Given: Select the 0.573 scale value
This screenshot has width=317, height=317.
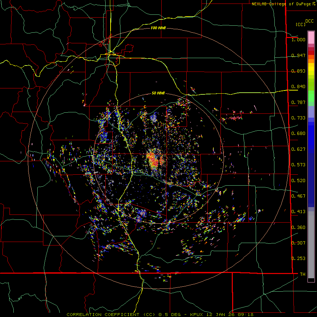Looking at the screenshot, I should [x=298, y=164].
